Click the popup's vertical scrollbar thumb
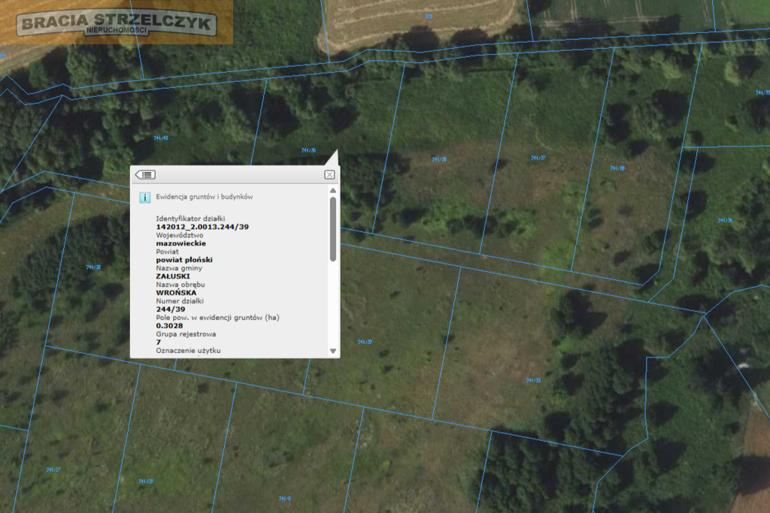The image size is (770, 513). 333,229
